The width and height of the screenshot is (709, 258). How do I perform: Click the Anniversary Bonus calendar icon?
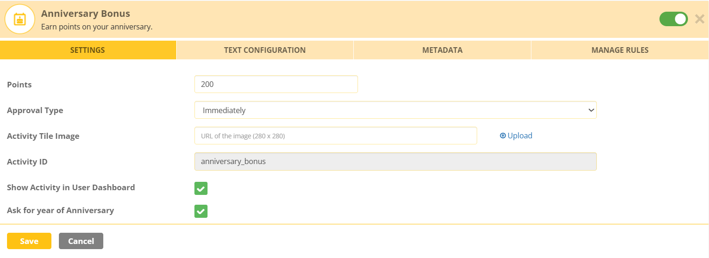coord(20,19)
